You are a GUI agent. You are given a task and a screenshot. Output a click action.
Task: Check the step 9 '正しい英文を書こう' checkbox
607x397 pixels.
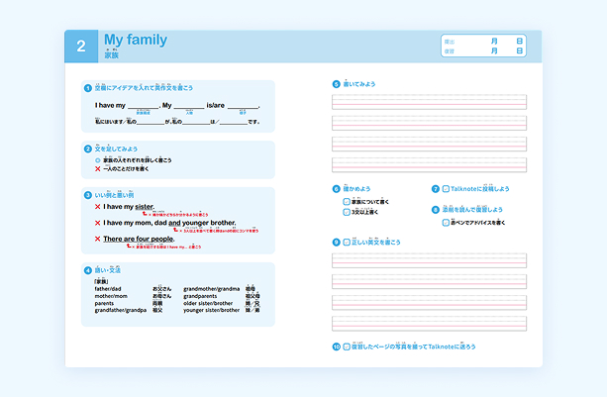[347, 242]
